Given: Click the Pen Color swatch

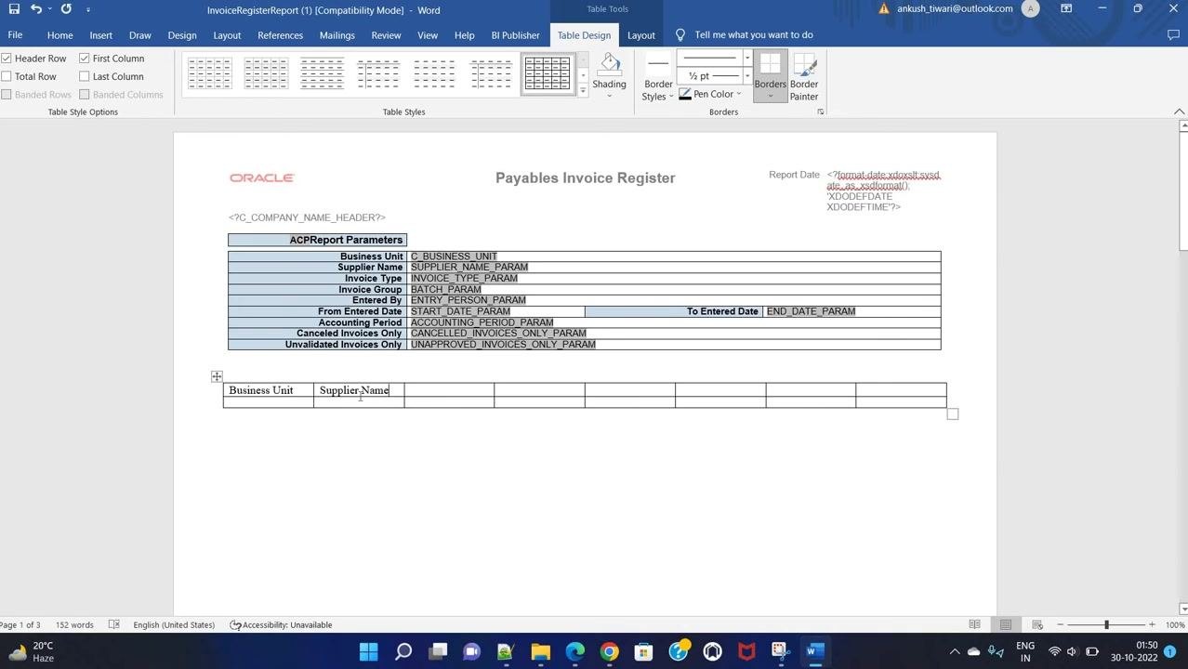Looking at the screenshot, I should tap(685, 95).
